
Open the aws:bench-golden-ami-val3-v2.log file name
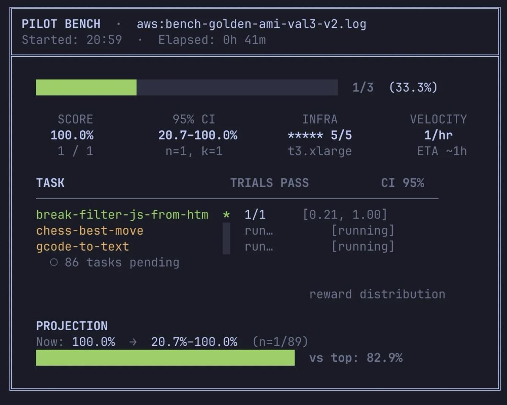pyautogui.click(x=251, y=24)
